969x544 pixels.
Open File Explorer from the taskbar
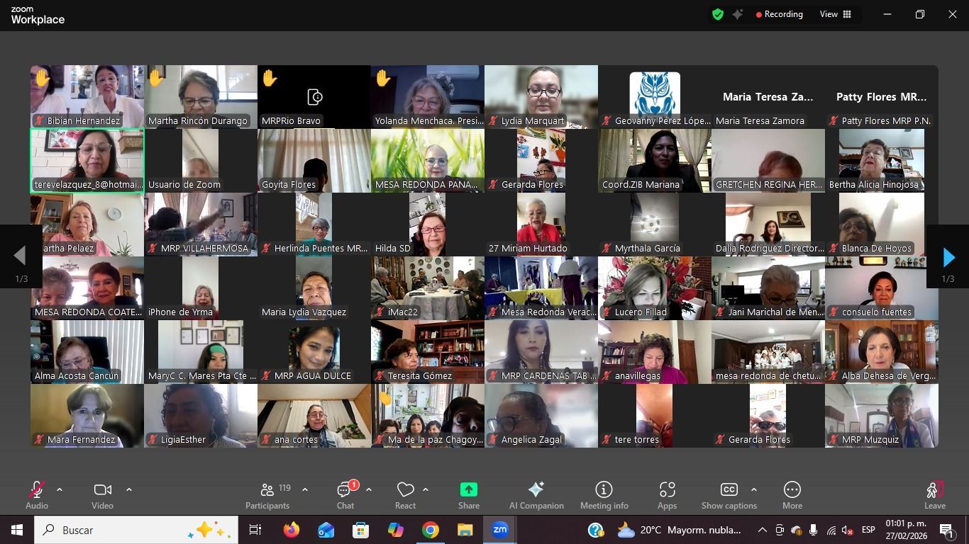[465, 530]
